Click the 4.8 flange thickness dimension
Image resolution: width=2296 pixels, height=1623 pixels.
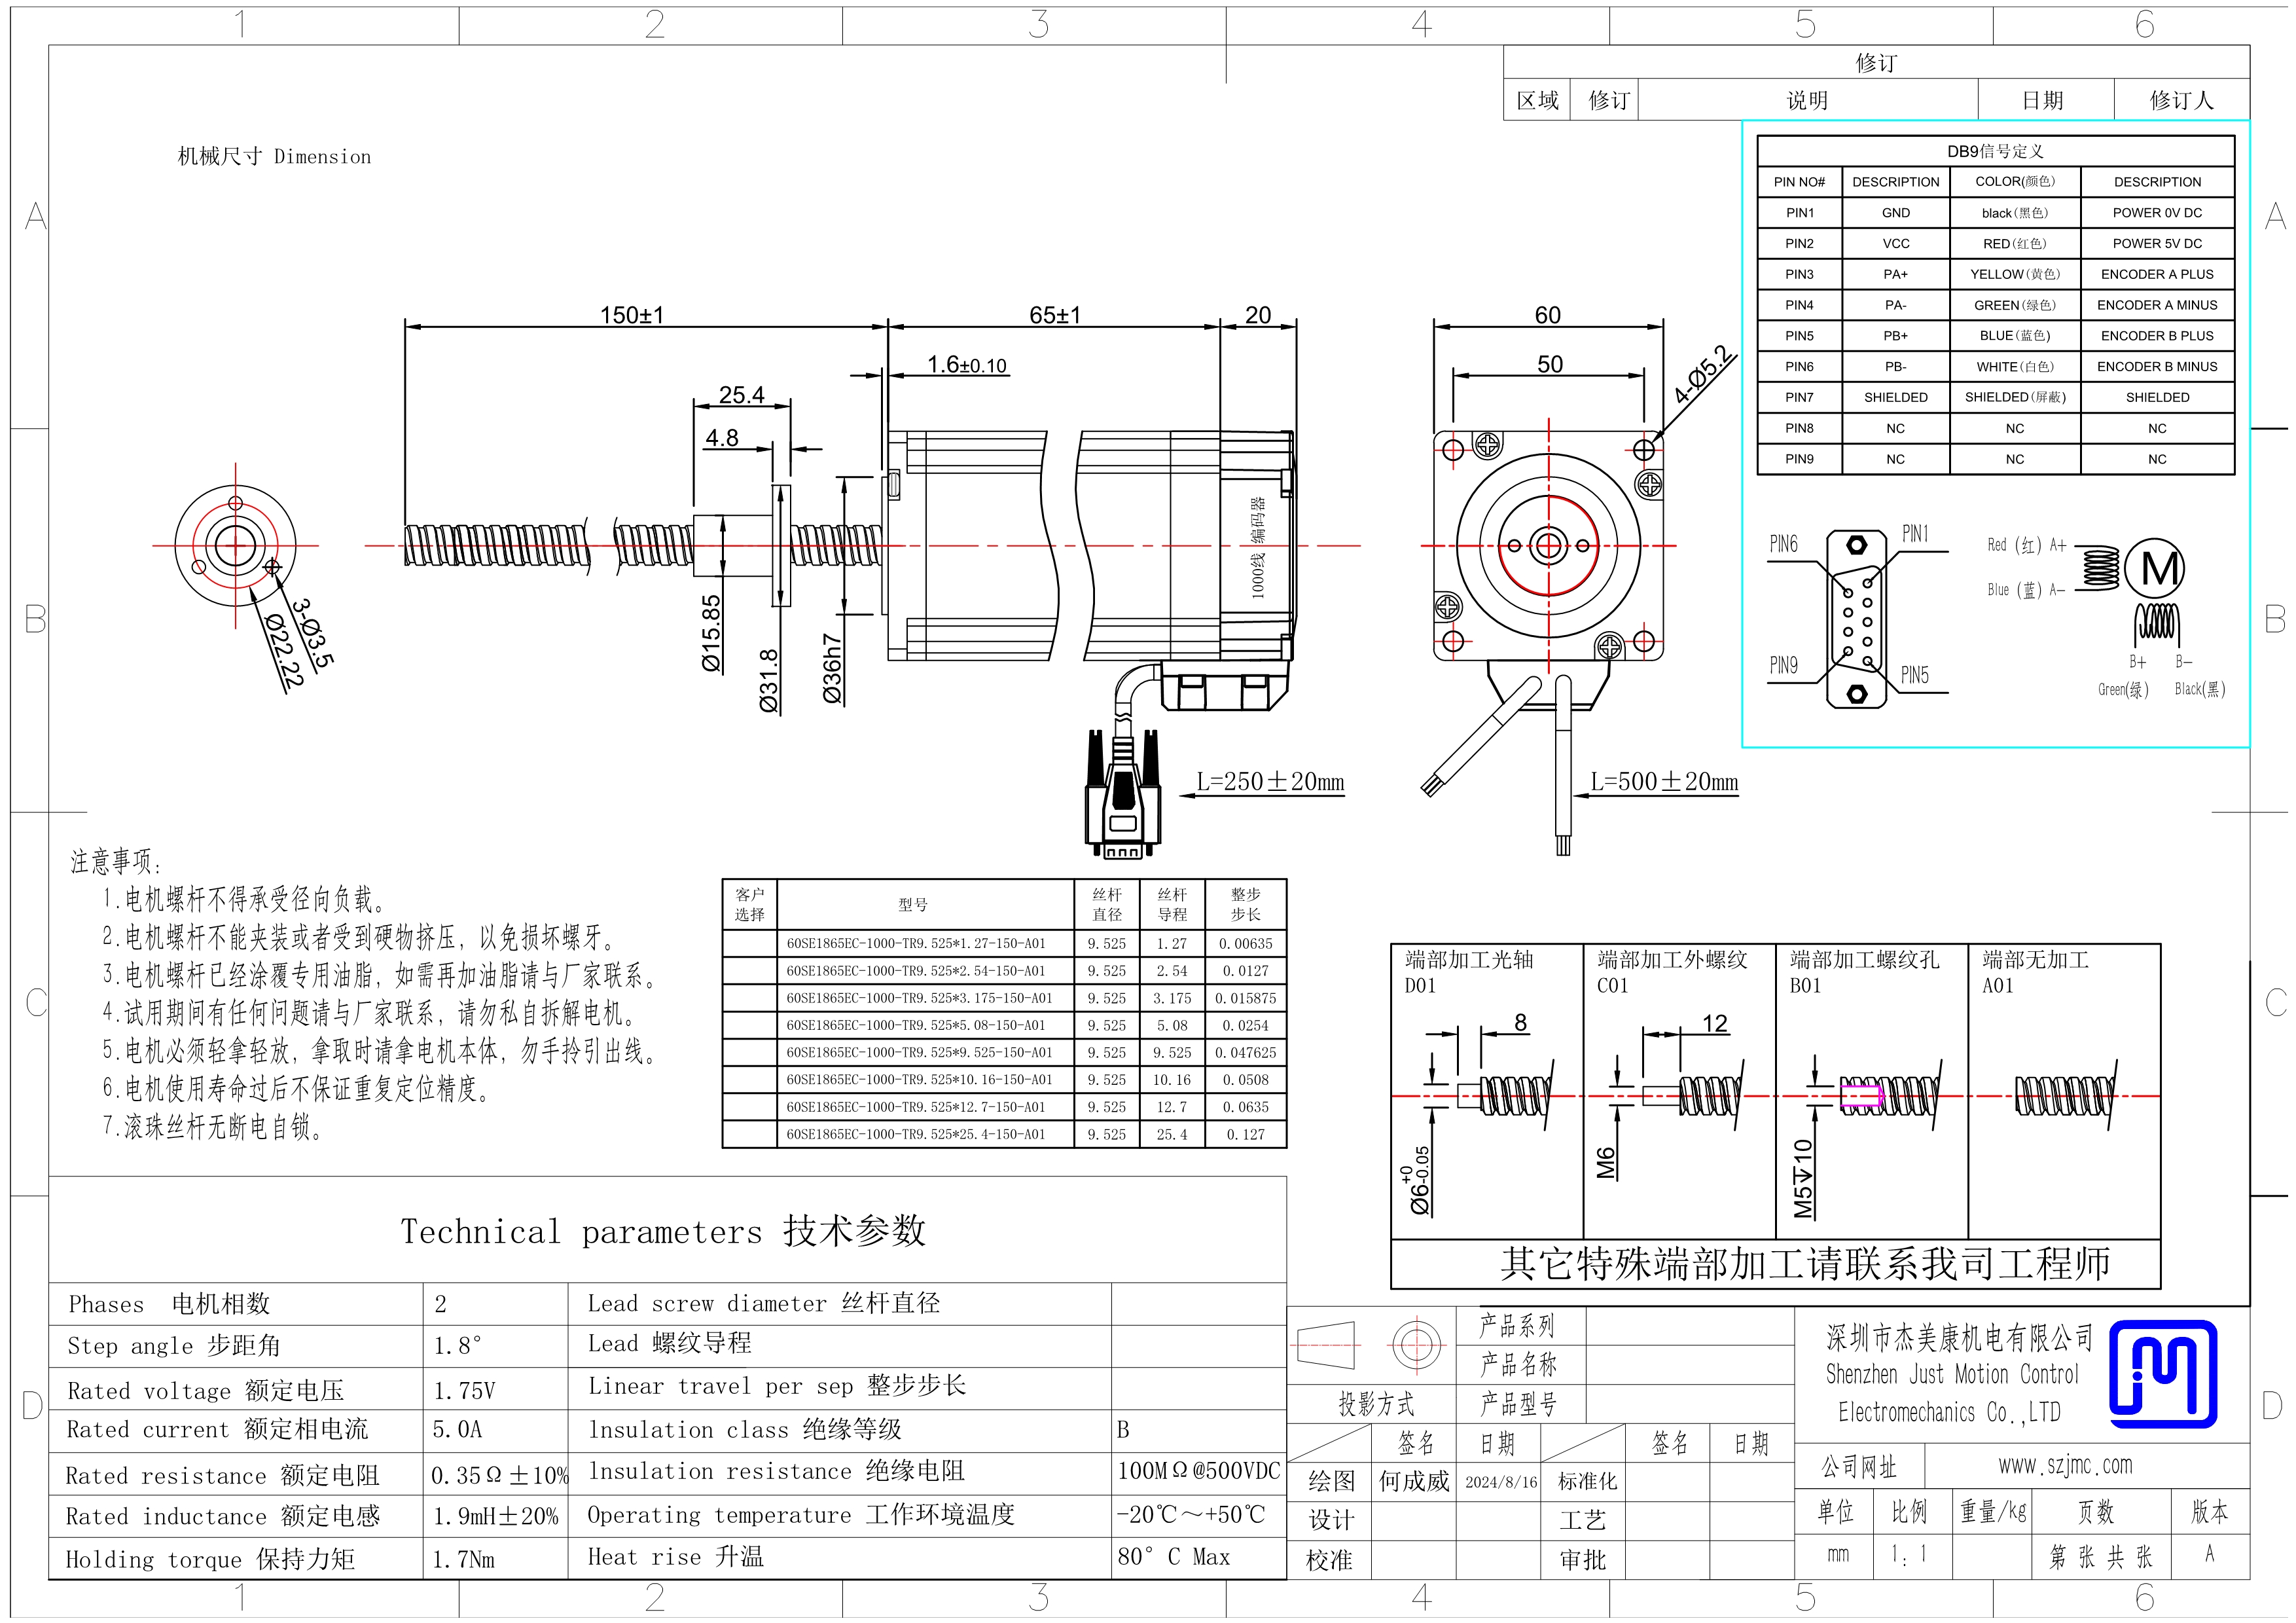pyautogui.click(x=722, y=438)
